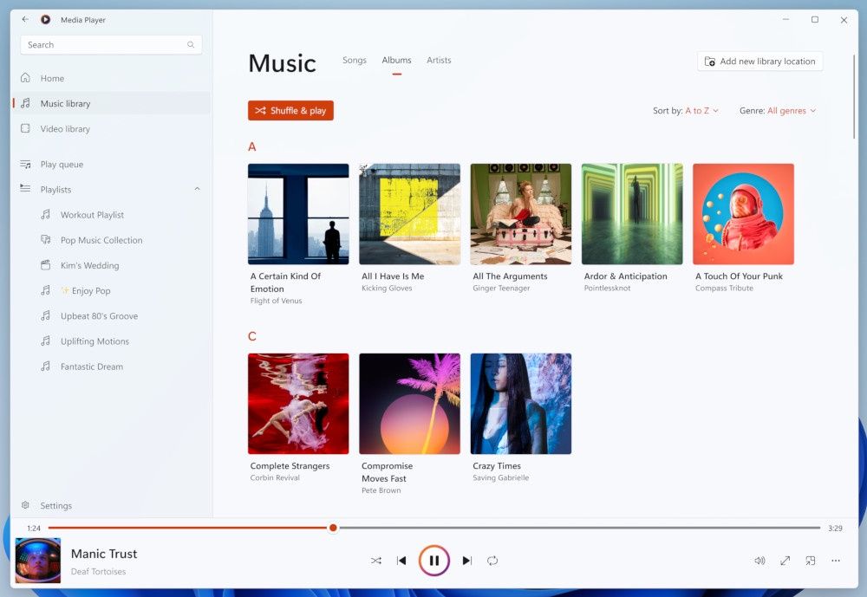Click the vertical scrollbar thumb
This screenshot has height=597, width=867.
(854, 97)
